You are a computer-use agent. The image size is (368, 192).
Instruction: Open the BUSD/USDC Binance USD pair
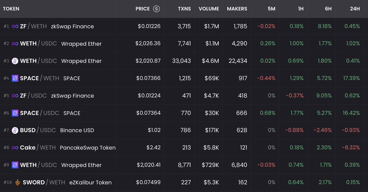(184, 130)
